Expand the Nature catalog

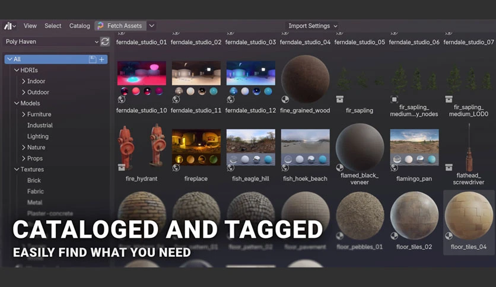click(x=23, y=147)
